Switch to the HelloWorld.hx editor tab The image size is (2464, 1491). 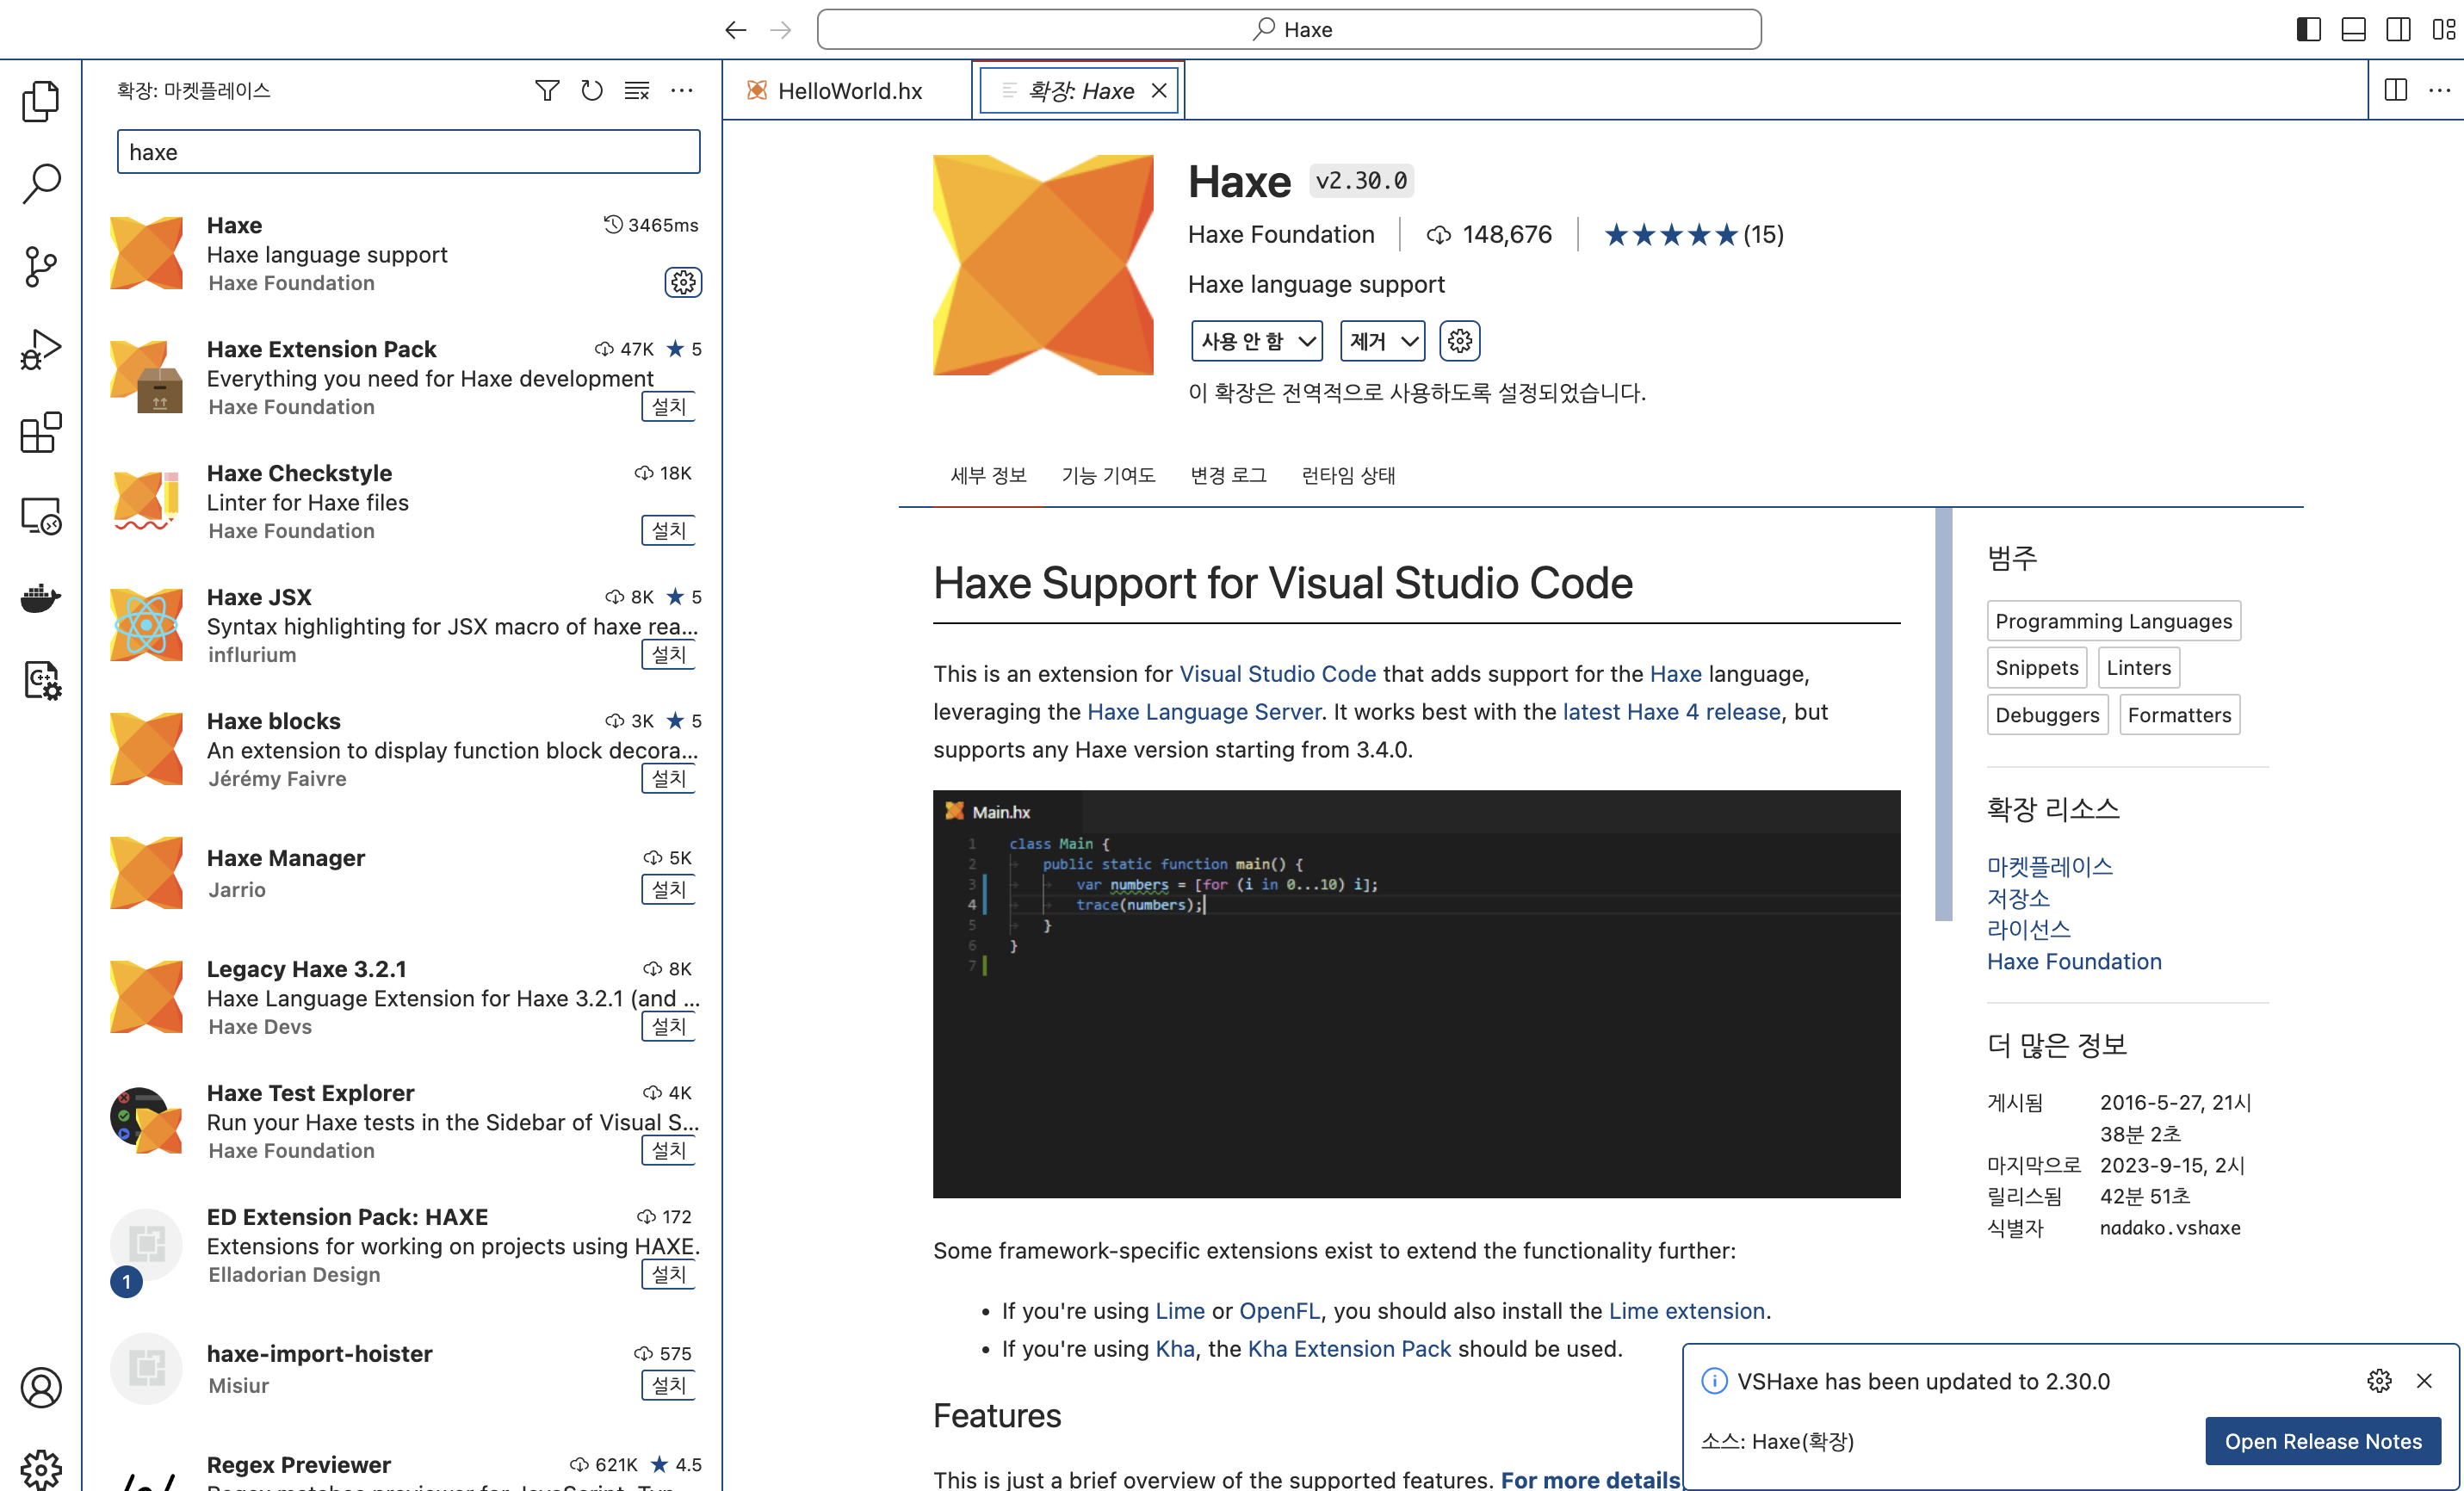coord(849,91)
